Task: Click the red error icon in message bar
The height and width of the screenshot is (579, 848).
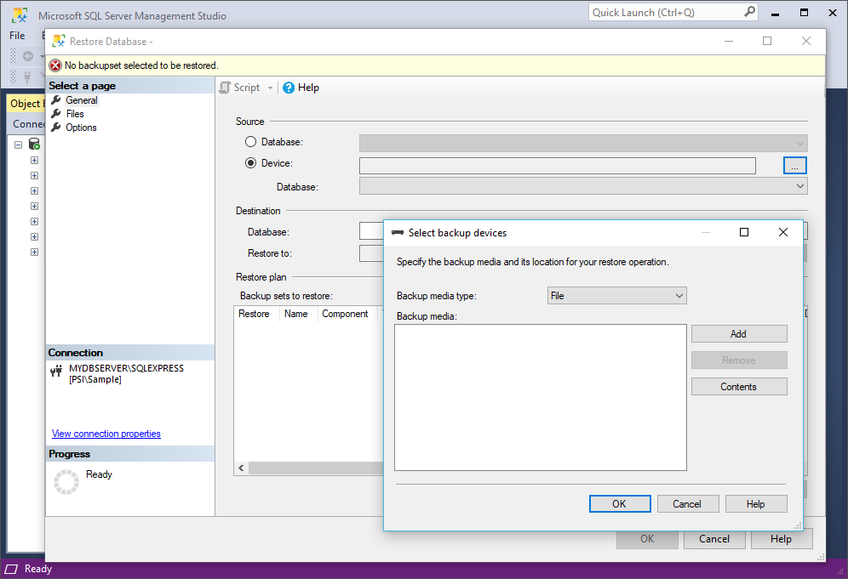Action: coord(55,66)
